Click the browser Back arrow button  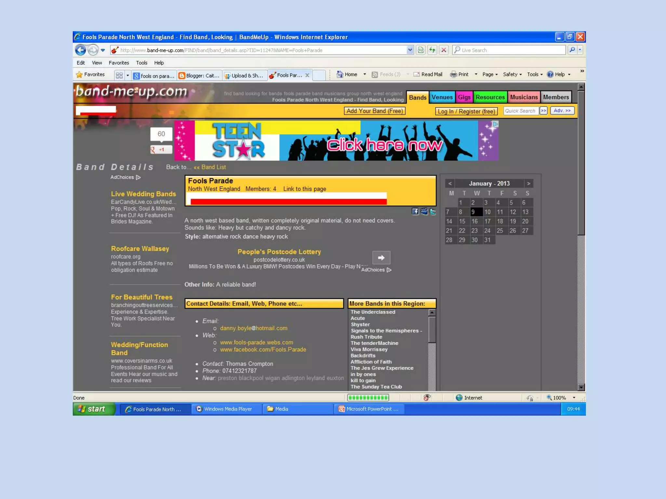(80, 50)
